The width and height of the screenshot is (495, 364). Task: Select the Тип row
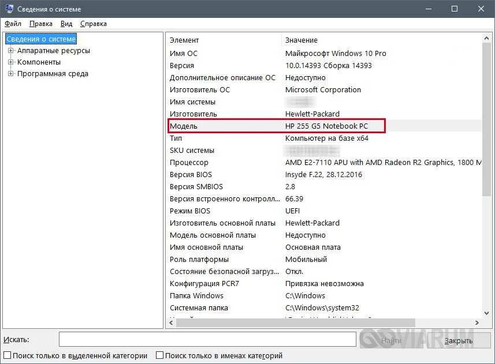324,138
